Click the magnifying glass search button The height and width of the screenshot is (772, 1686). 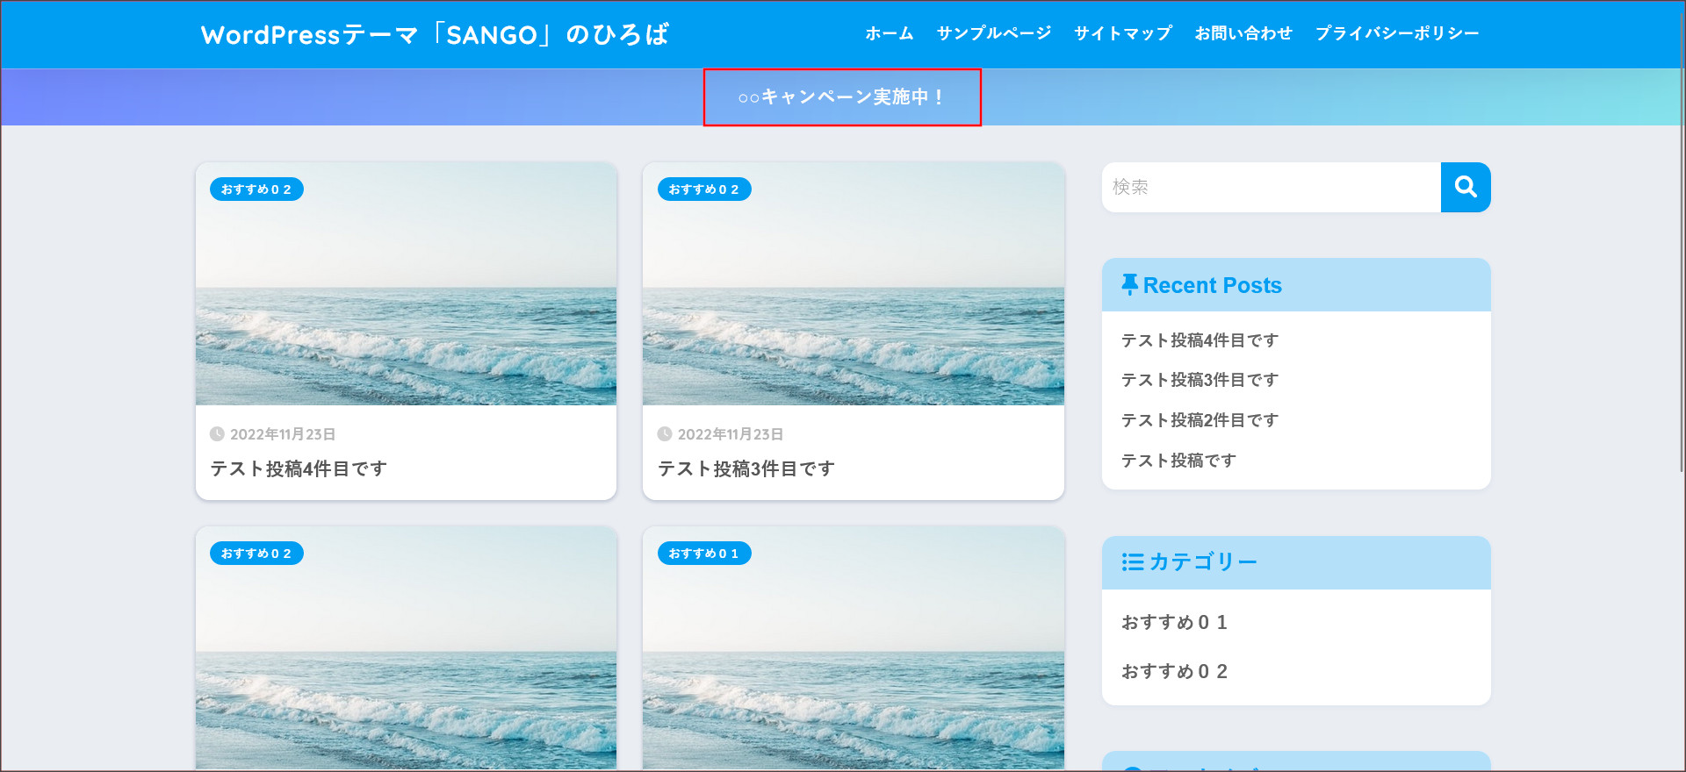click(1465, 187)
